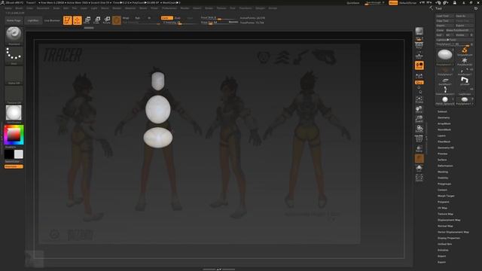Enable Zadd sculpt mode
The width and height of the screenshot is (482, 271).
[x=167, y=18]
